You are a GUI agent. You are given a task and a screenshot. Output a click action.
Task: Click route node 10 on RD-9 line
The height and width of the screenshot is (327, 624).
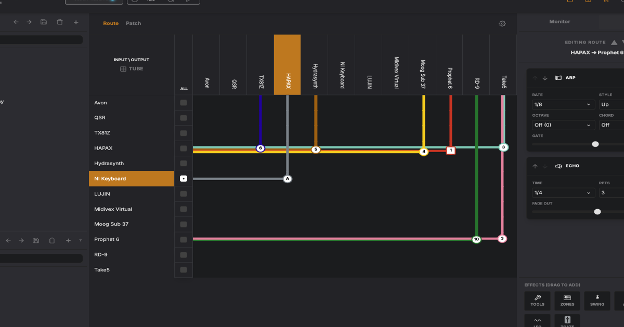click(x=476, y=239)
